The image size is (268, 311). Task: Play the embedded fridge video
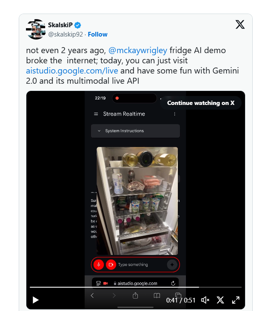[x=36, y=300]
